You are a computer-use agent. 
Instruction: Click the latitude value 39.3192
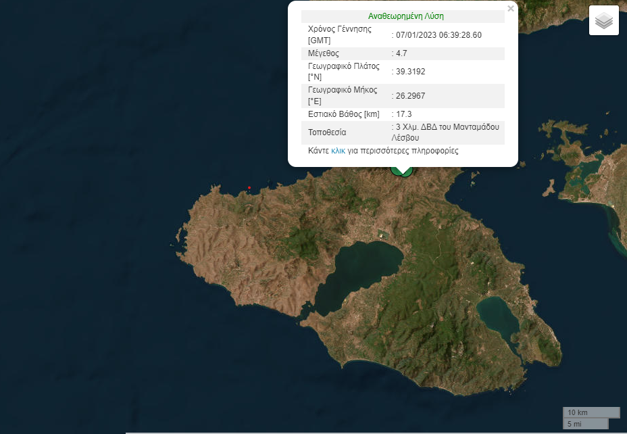(x=410, y=72)
